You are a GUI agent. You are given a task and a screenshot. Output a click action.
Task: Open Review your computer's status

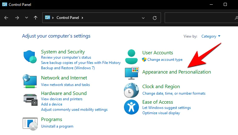(66, 57)
